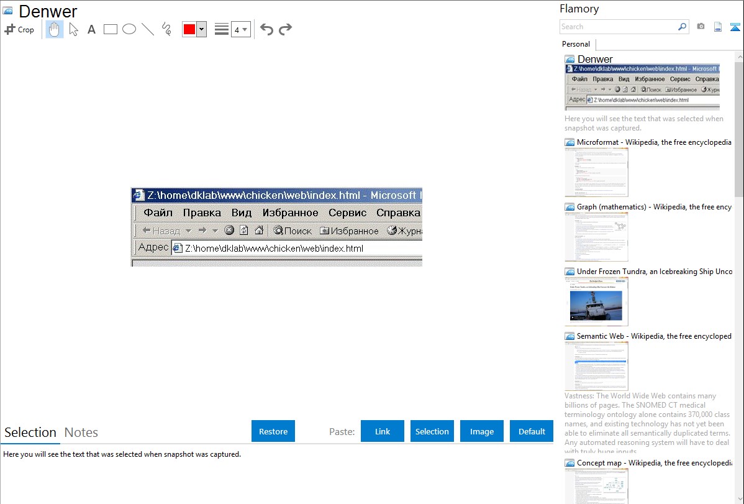The width and height of the screenshot is (744, 504).
Task: Click the line thickness icon
Action: coord(222,29)
